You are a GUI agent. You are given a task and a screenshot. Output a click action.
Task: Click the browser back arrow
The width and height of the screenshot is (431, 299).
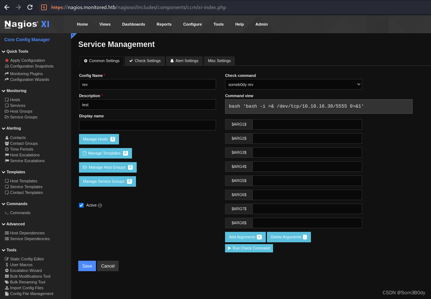7,8
